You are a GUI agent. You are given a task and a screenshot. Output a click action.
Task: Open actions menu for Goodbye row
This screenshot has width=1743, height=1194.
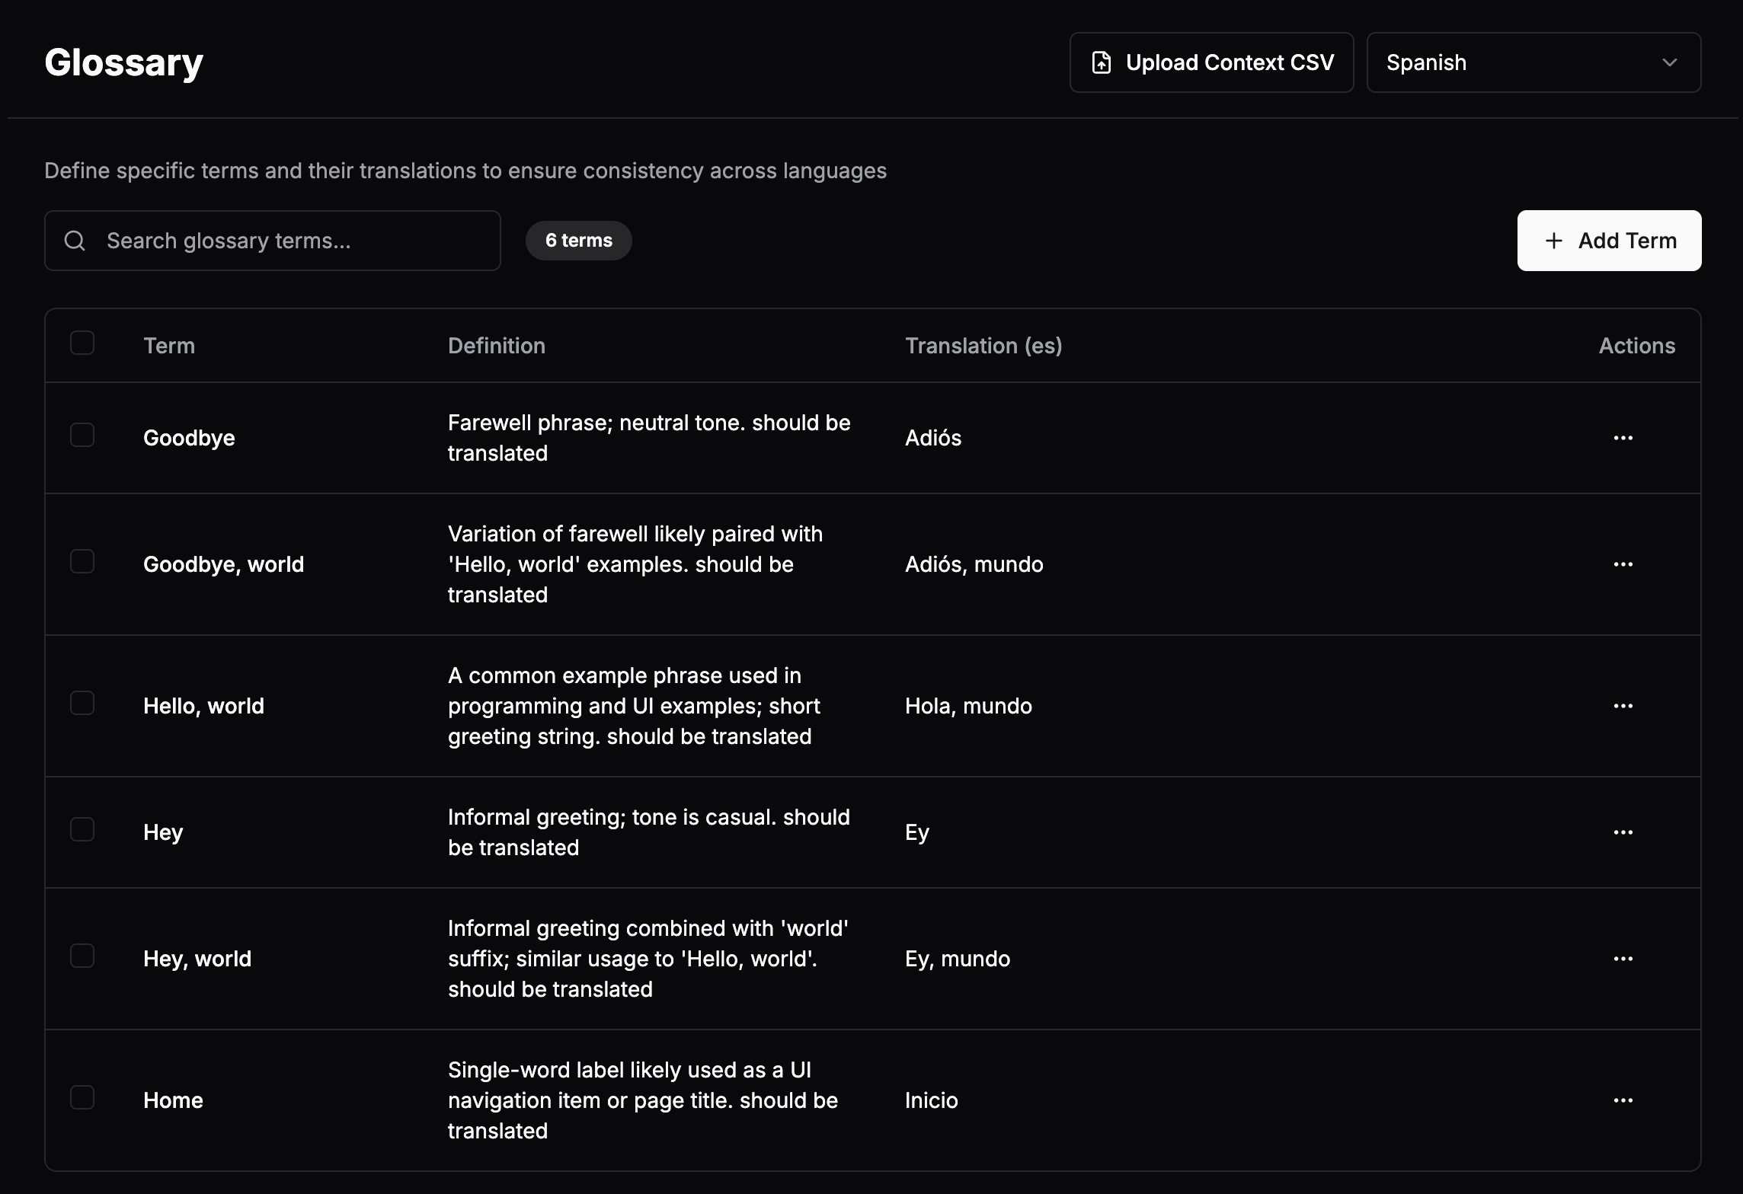pos(1623,438)
